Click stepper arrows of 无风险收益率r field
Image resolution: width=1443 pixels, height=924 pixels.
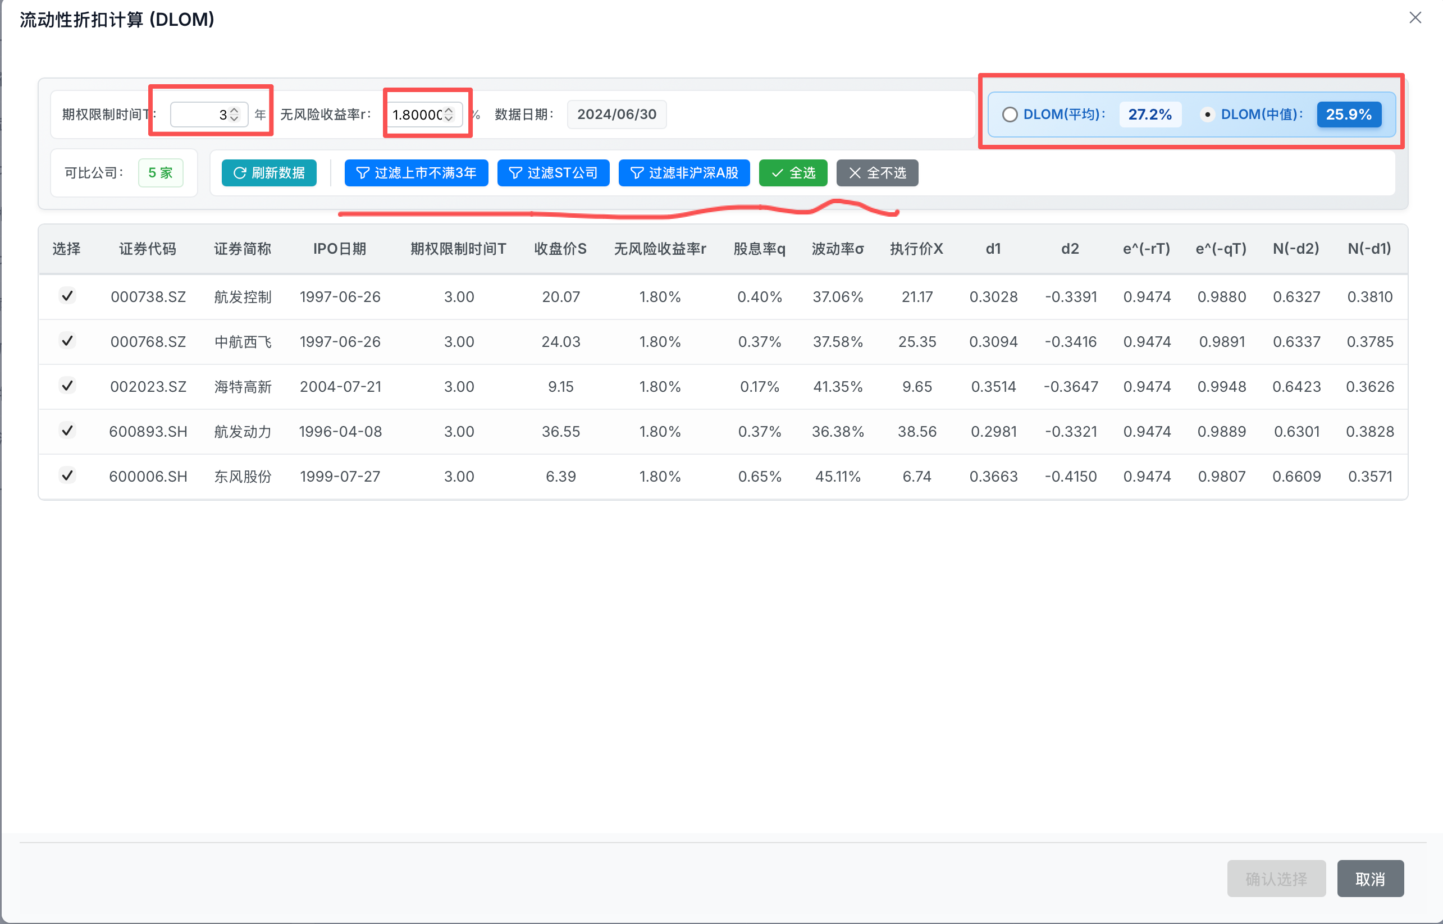coord(448,114)
